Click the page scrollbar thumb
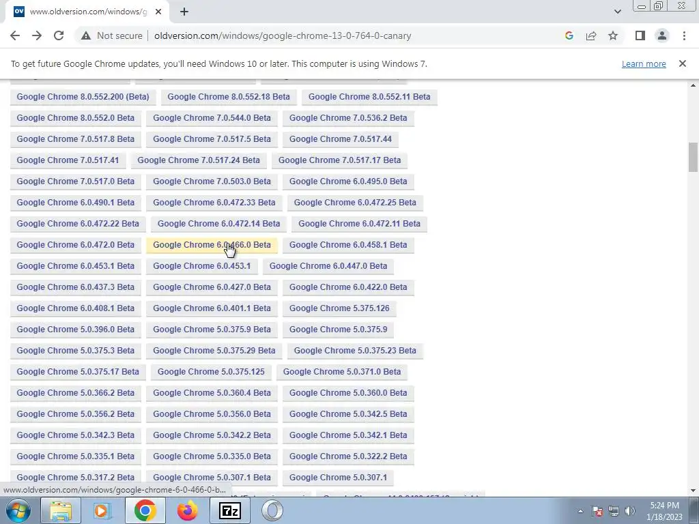 click(693, 157)
